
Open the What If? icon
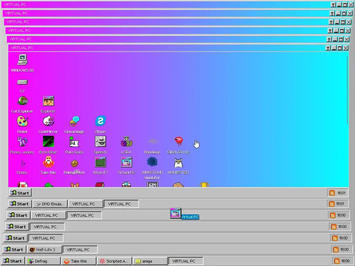coord(100,162)
